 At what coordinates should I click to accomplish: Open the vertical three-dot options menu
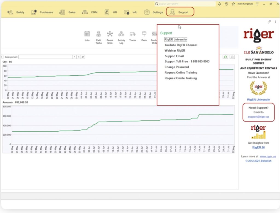coord(275,22)
